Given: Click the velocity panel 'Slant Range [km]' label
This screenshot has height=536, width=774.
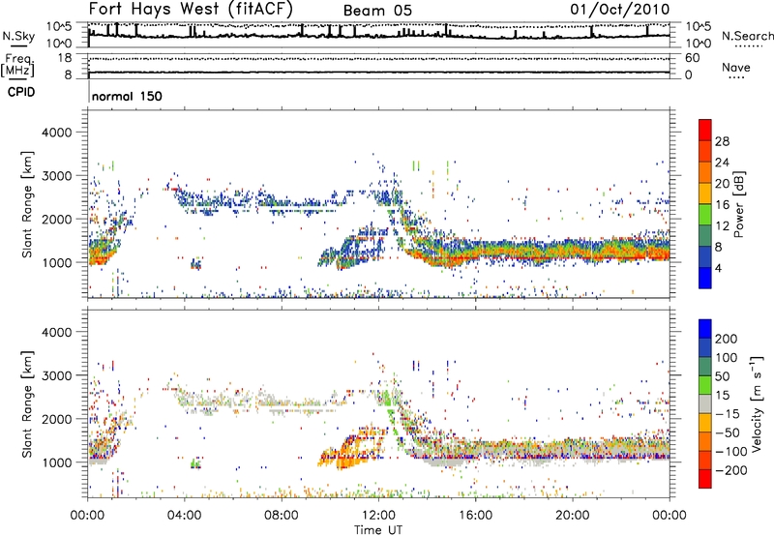Looking at the screenshot, I should 27,404.
